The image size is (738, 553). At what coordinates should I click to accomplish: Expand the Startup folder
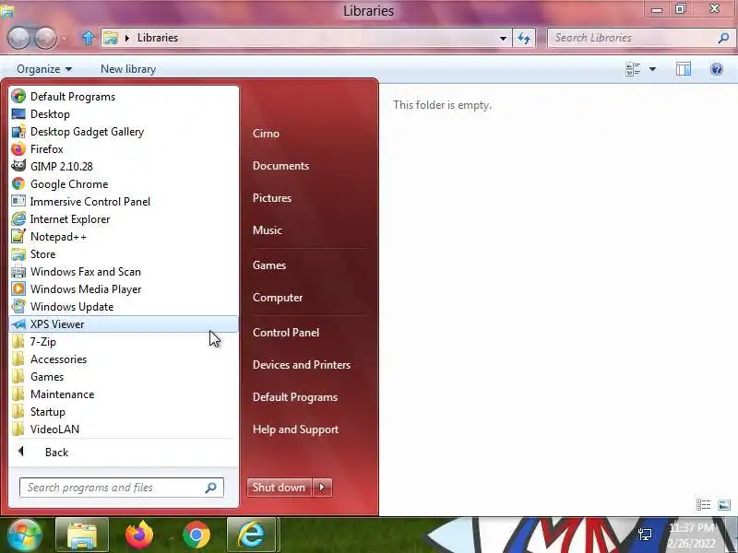(124, 411)
